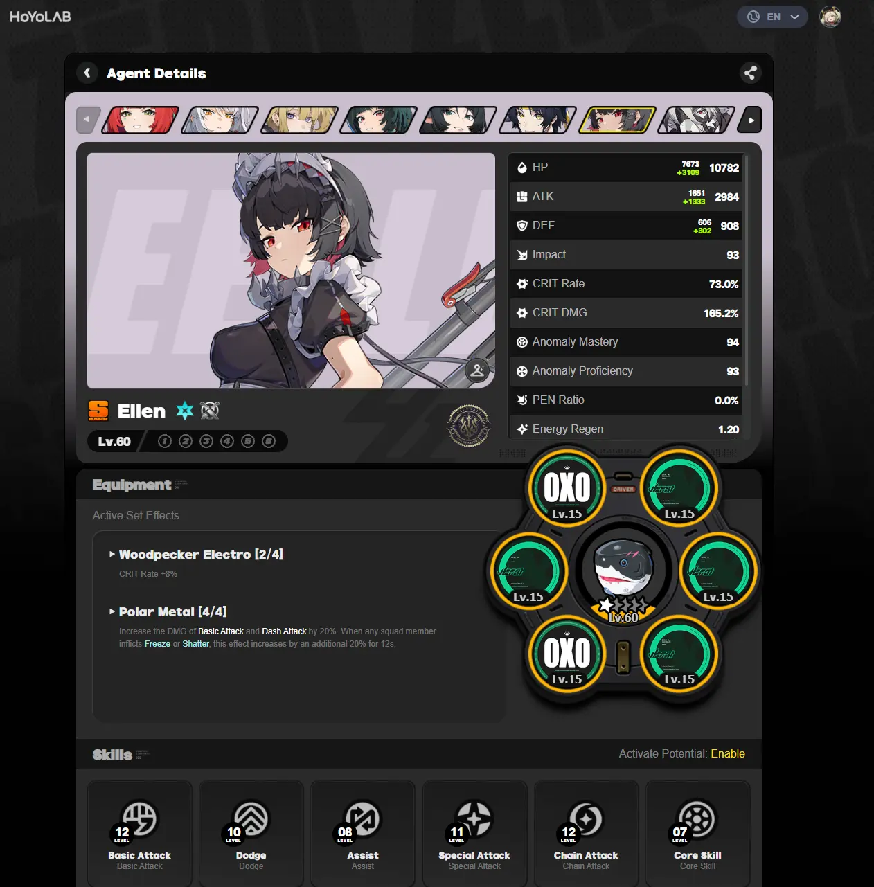Click the DEF stat row

626,226
